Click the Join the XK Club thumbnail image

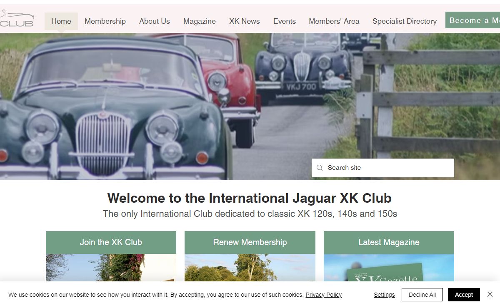(x=111, y=268)
